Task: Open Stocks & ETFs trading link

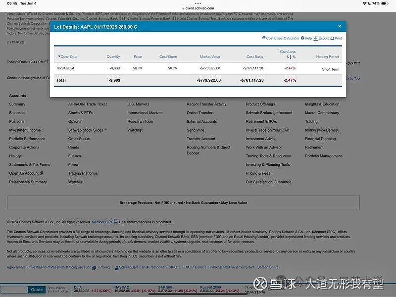Action: (81, 113)
